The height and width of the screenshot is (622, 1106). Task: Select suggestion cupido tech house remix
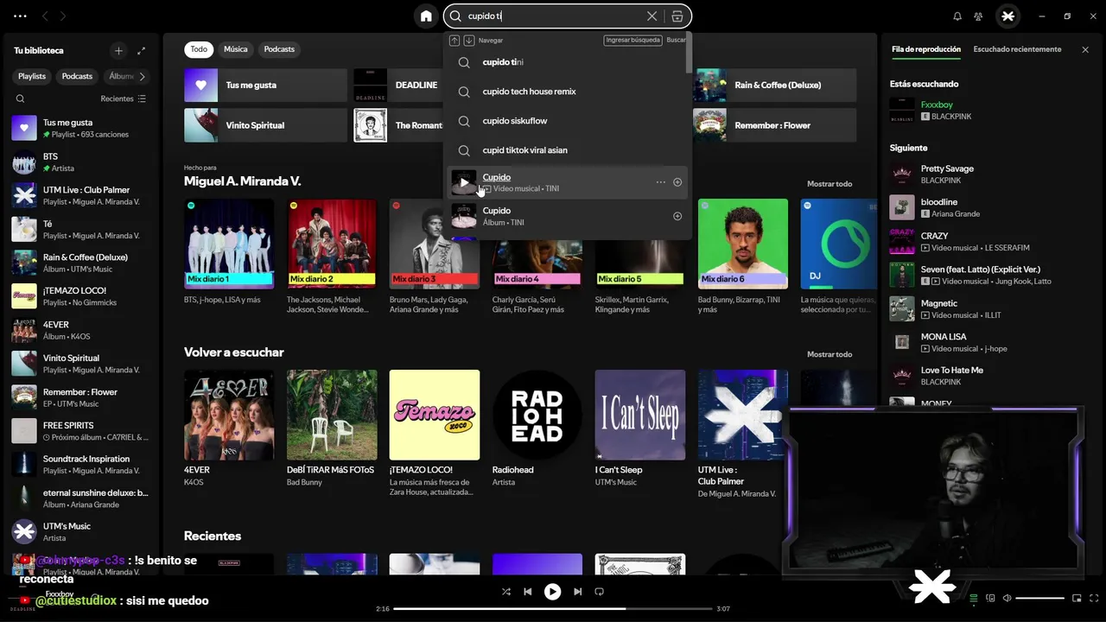pos(567,92)
